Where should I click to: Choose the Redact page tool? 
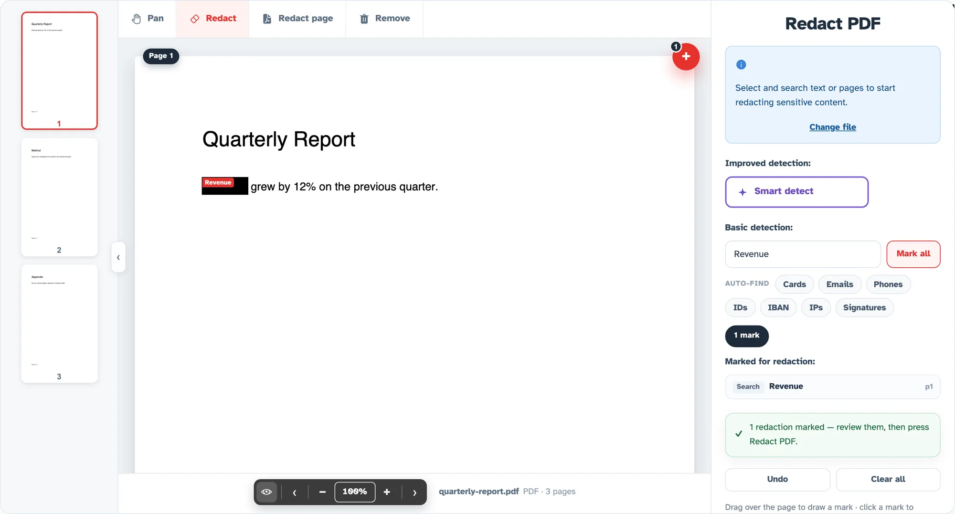pos(297,19)
